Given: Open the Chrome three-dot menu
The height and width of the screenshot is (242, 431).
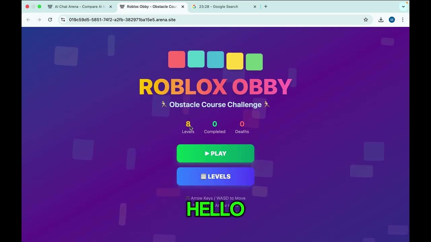Looking at the screenshot, I should 403,20.
